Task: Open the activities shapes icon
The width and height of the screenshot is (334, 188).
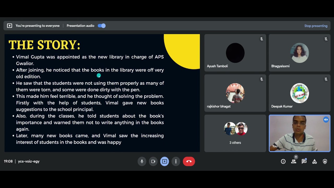Action: (x=314, y=162)
